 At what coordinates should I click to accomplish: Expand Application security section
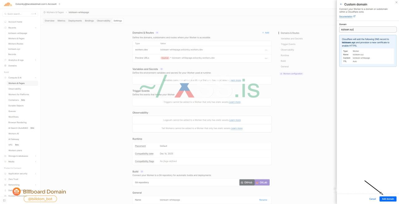click(36, 174)
